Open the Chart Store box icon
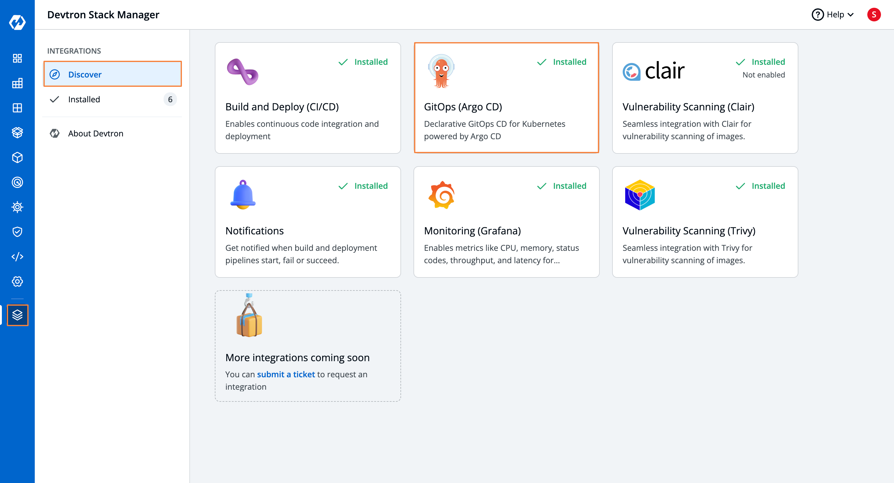This screenshot has height=483, width=894. [x=17, y=132]
